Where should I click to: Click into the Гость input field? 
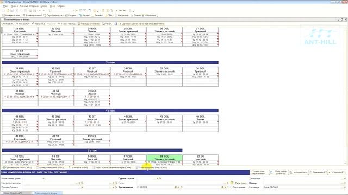tap(182, 183)
